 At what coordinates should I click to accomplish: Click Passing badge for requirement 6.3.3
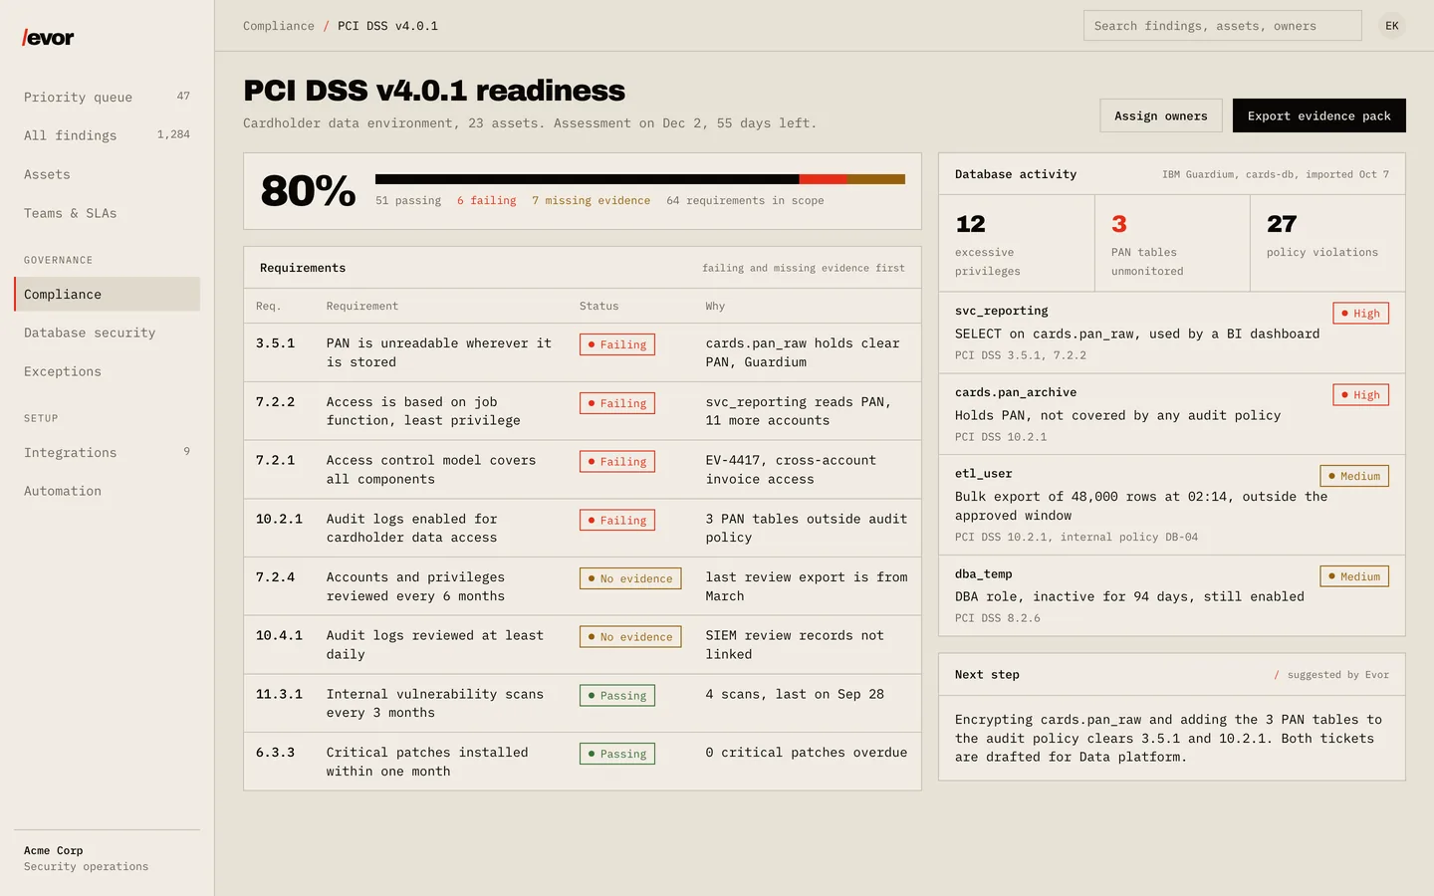[617, 754]
